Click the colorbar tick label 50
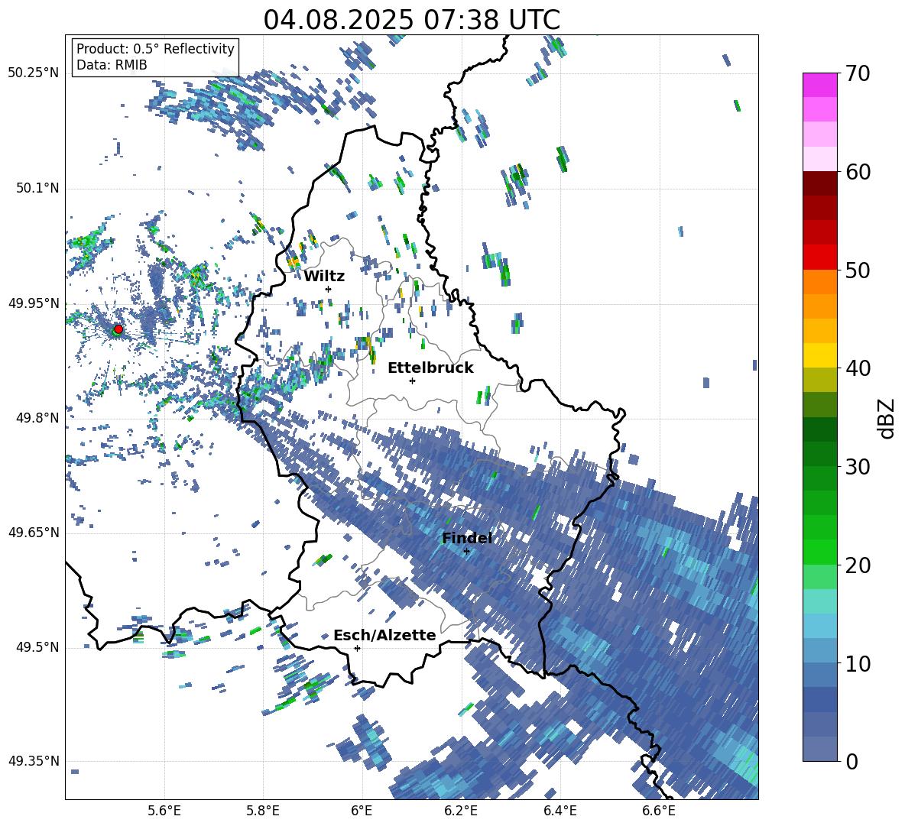The height and width of the screenshot is (826, 905). tap(857, 270)
